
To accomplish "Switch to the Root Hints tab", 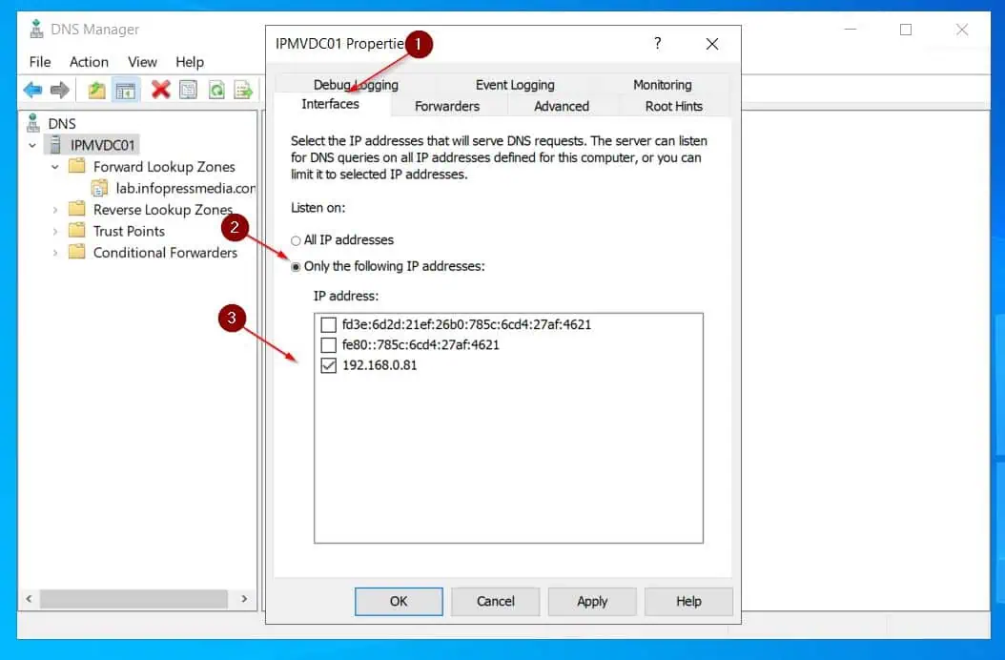I will click(x=673, y=106).
